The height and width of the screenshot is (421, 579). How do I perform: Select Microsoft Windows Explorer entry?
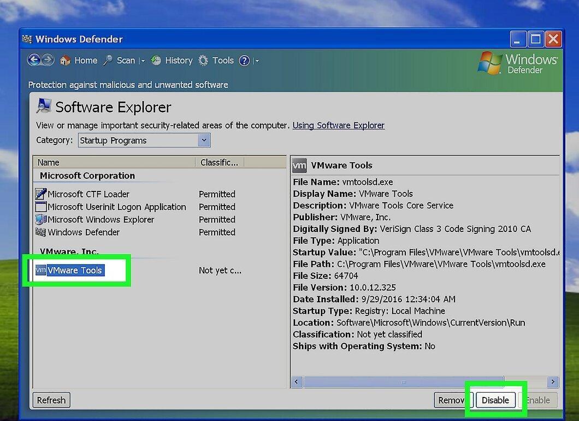101,220
